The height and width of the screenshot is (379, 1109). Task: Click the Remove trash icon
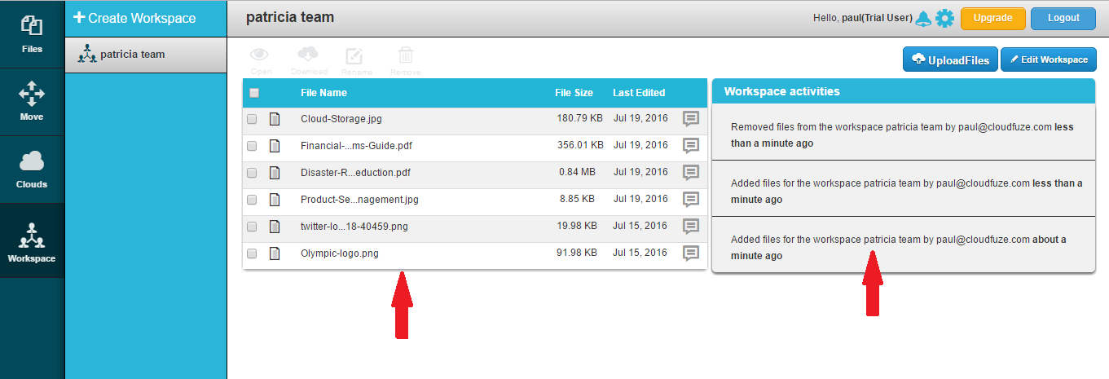click(x=405, y=57)
